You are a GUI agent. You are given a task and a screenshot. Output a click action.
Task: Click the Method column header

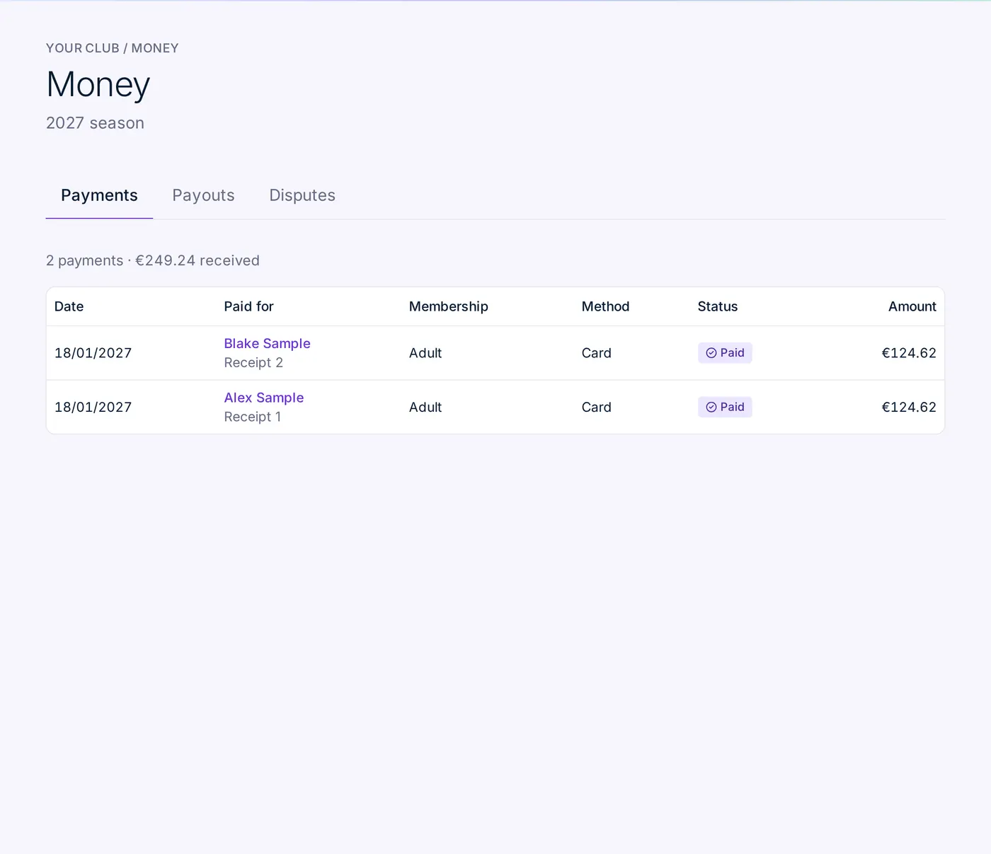tap(605, 306)
